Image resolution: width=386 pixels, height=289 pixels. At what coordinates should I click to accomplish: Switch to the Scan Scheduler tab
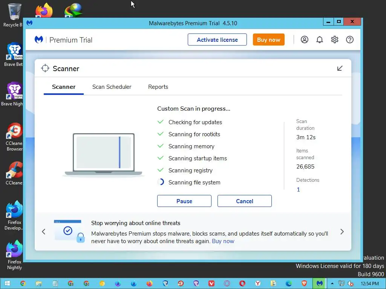(112, 87)
